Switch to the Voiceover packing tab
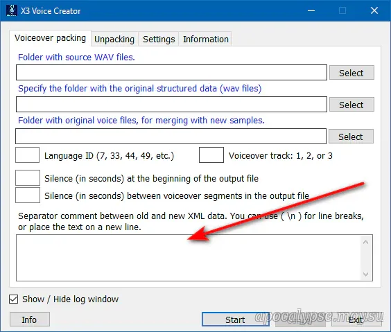This screenshot has height=332, width=391. (50, 38)
